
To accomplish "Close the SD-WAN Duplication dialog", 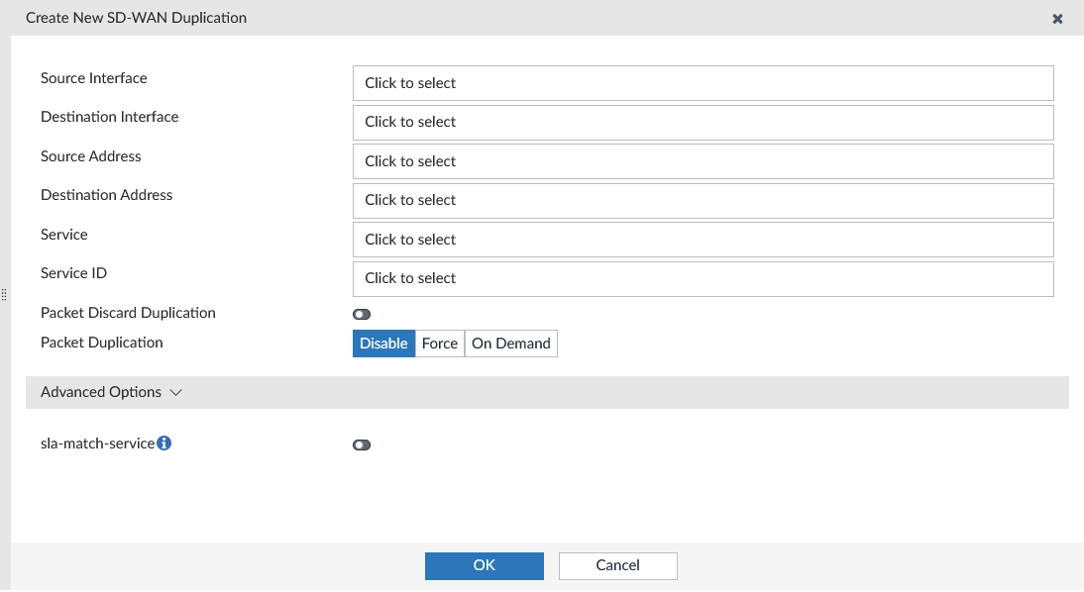I will click(x=1057, y=19).
